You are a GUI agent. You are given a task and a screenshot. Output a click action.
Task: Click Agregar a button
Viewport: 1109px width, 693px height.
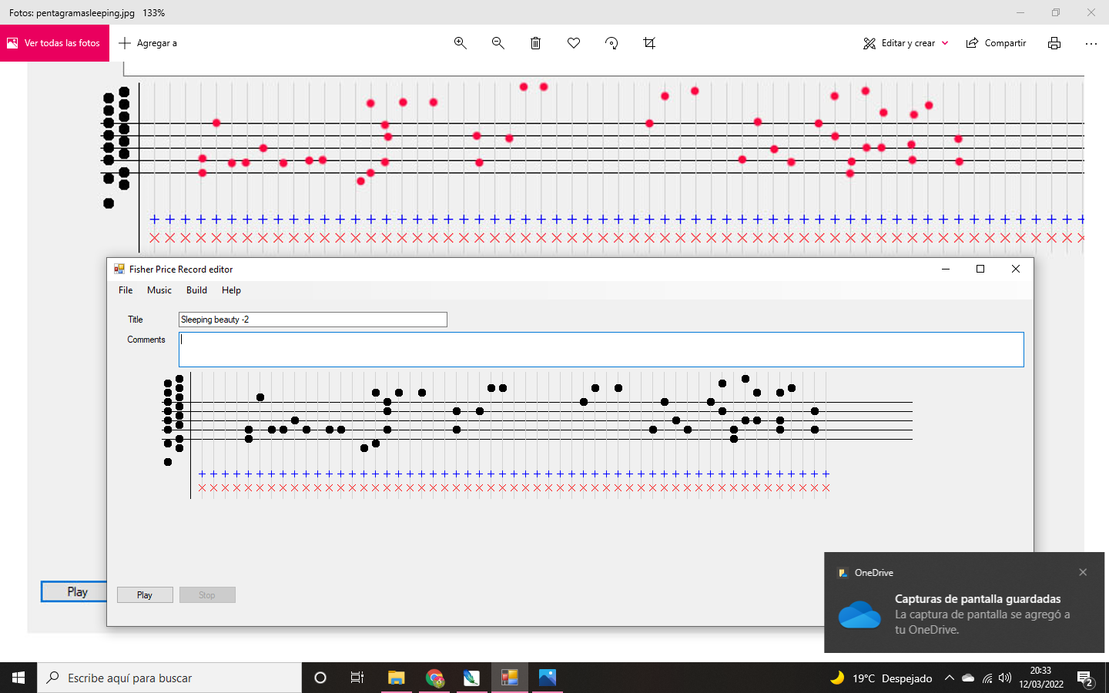tap(148, 43)
